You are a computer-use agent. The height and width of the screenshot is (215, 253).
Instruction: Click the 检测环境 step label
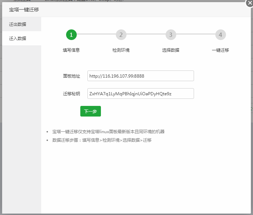[x=121, y=50]
